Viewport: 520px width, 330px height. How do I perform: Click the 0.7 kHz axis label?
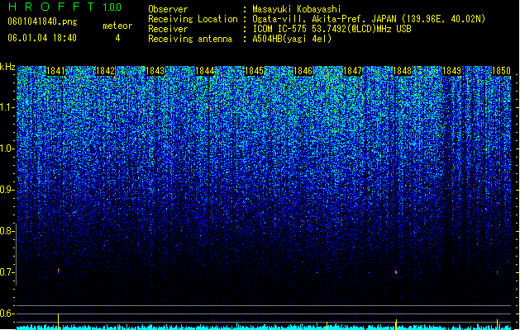point(6,272)
